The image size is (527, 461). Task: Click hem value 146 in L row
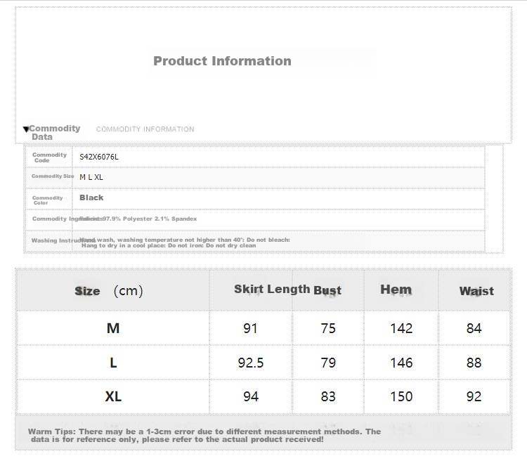tap(401, 363)
